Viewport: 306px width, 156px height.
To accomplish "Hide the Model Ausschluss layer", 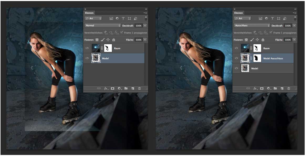I will point(236,58).
